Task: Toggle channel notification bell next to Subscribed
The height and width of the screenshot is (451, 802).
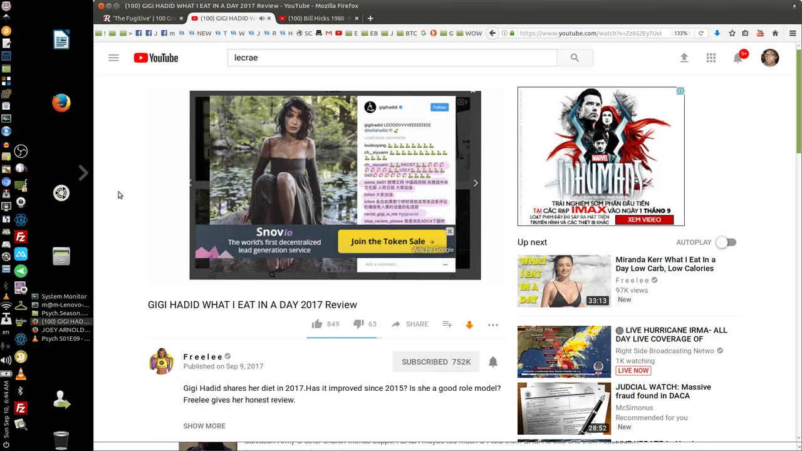Action: pos(493,361)
